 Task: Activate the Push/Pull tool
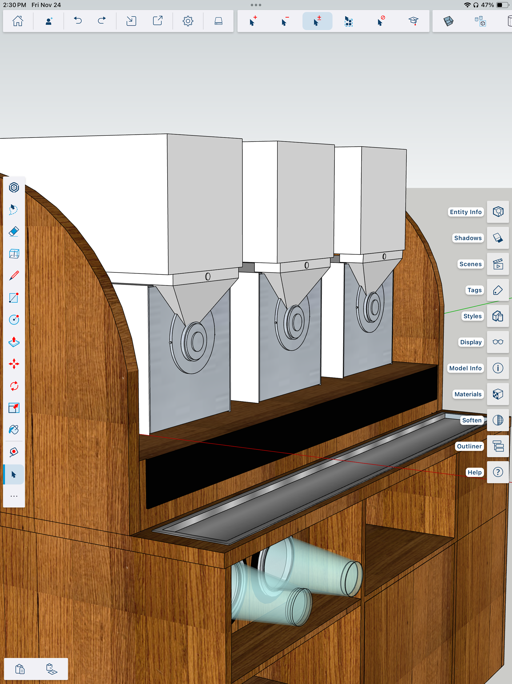(14, 342)
